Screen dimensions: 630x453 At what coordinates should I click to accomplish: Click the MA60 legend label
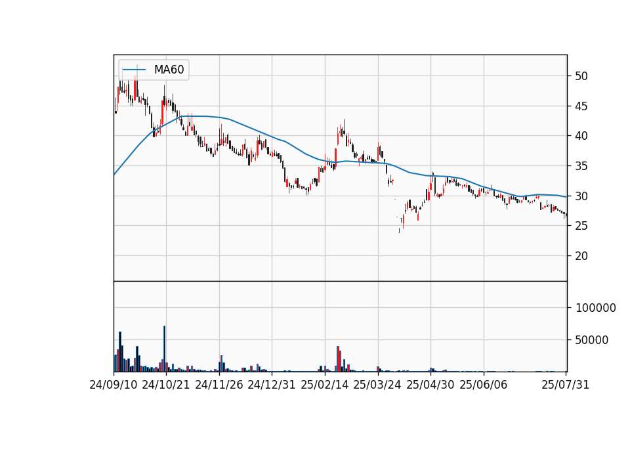coord(169,70)
